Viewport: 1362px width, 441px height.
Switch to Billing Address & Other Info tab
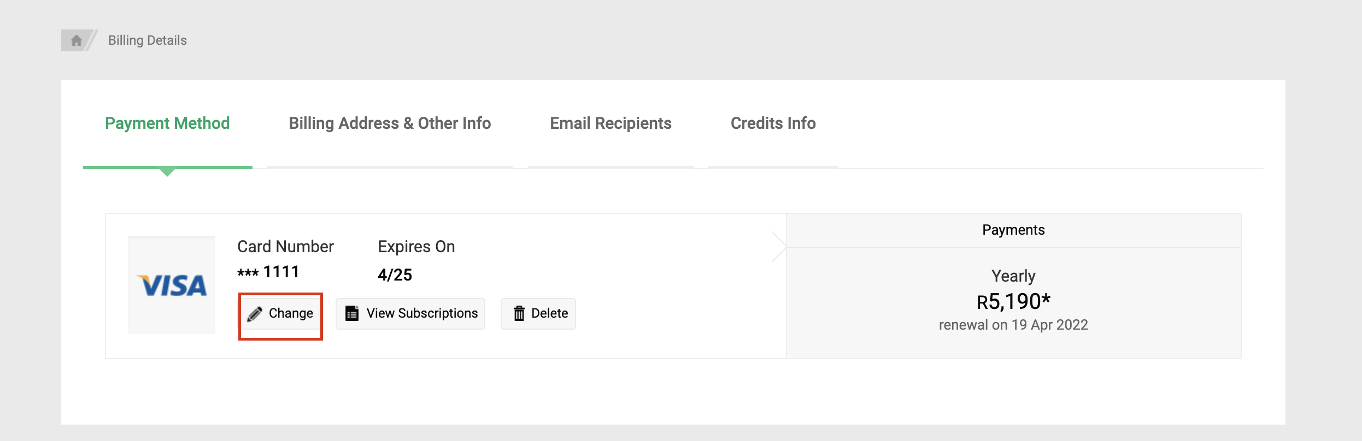pos(390,123)
